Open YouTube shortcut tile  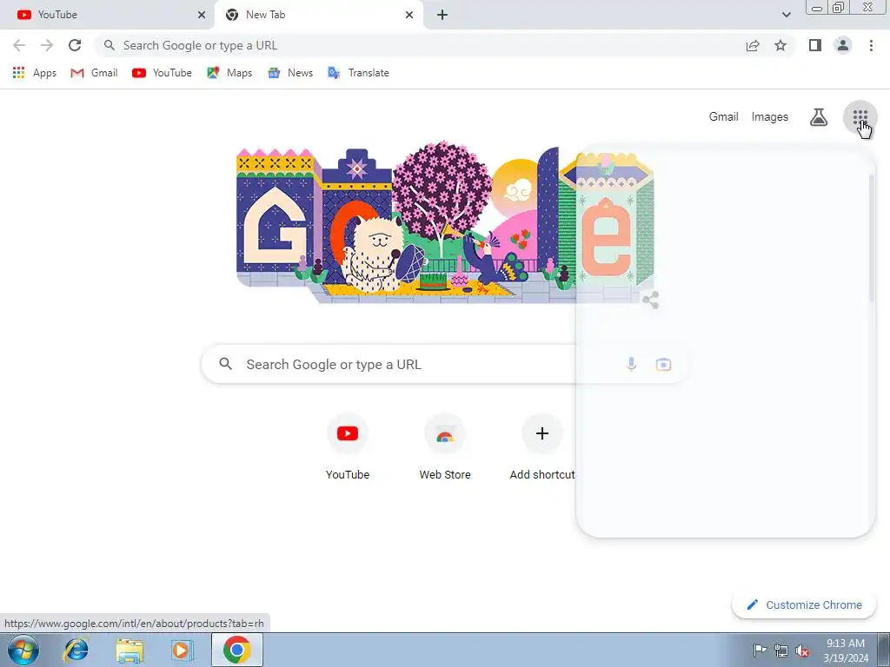(x=348, y=447)
